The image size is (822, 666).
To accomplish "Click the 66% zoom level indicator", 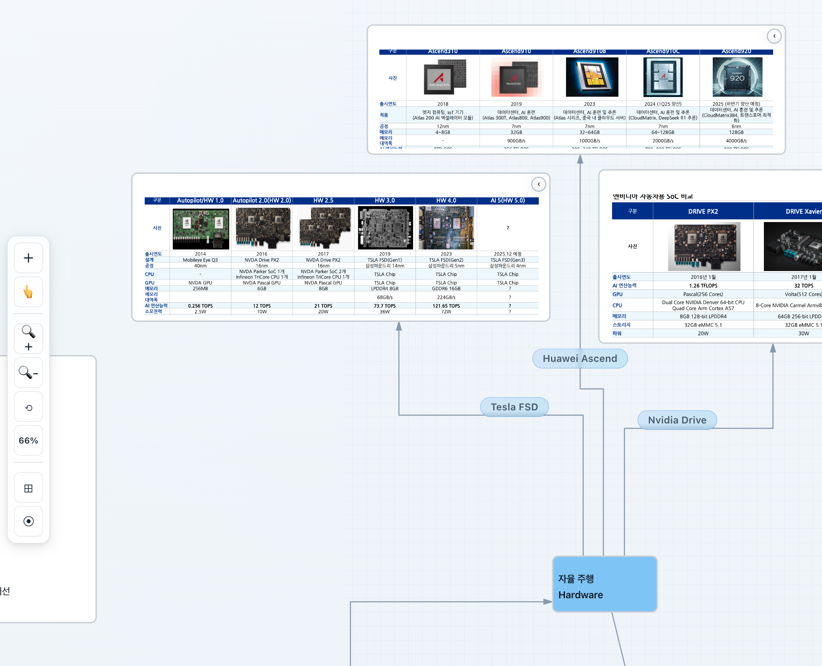I will [x=28, y=440].
